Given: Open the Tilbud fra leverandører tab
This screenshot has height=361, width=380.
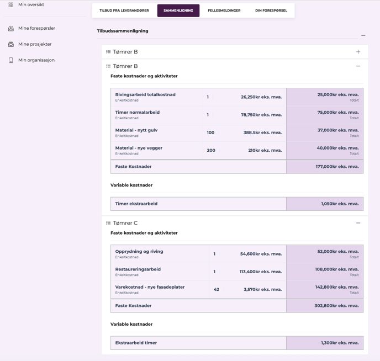Looking at the screenshot, I should pos(124,10).
